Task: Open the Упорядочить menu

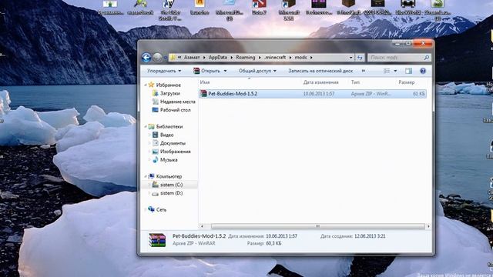Action: [x=164, y=71]
